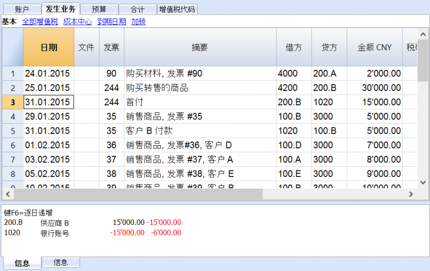Click the 日期 column header
Image resolution: width=430 pixels, height=271 pixels.
coord(49,47)
